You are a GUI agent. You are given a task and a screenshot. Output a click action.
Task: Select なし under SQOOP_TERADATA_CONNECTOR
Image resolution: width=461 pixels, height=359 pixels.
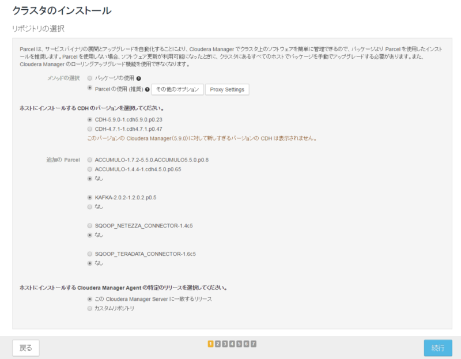90,263
